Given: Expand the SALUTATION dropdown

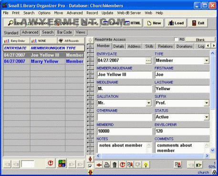Looking at the screenshot, I should click(148, 103).
